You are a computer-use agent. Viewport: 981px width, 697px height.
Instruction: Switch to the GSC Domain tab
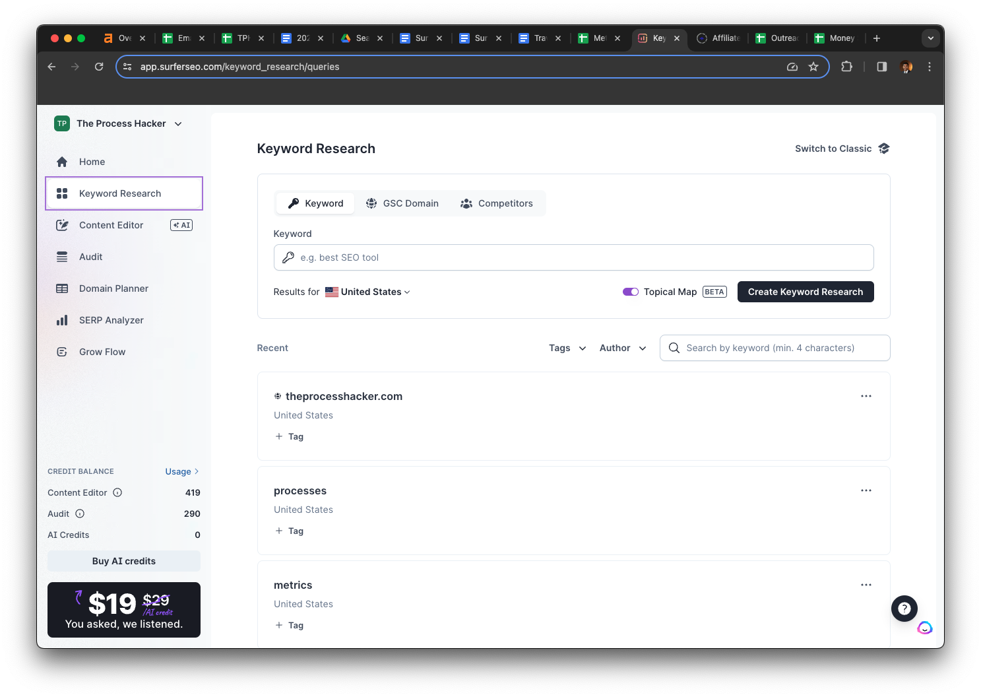pos(402,203)
